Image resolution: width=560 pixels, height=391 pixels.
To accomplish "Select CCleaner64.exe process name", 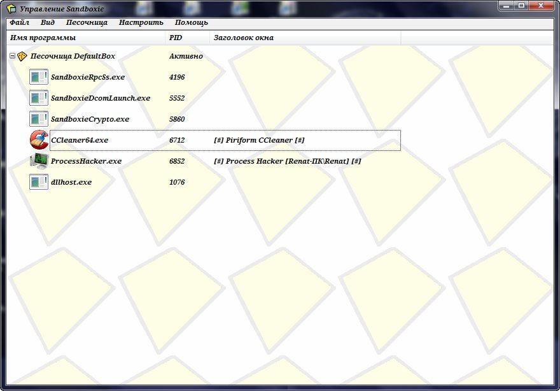I will pos(80,140).
